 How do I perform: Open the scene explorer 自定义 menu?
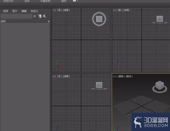point(34,11)
